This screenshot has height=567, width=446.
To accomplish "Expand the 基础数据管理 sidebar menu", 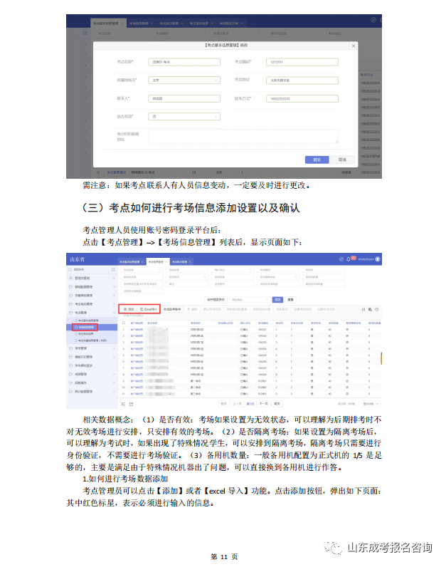I will [92, 287].
